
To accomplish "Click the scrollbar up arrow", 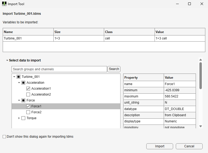I will (x=200, y=60).
